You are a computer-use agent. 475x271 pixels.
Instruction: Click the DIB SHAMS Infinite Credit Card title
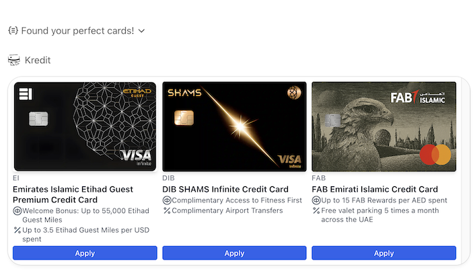[x=225, y=190]
